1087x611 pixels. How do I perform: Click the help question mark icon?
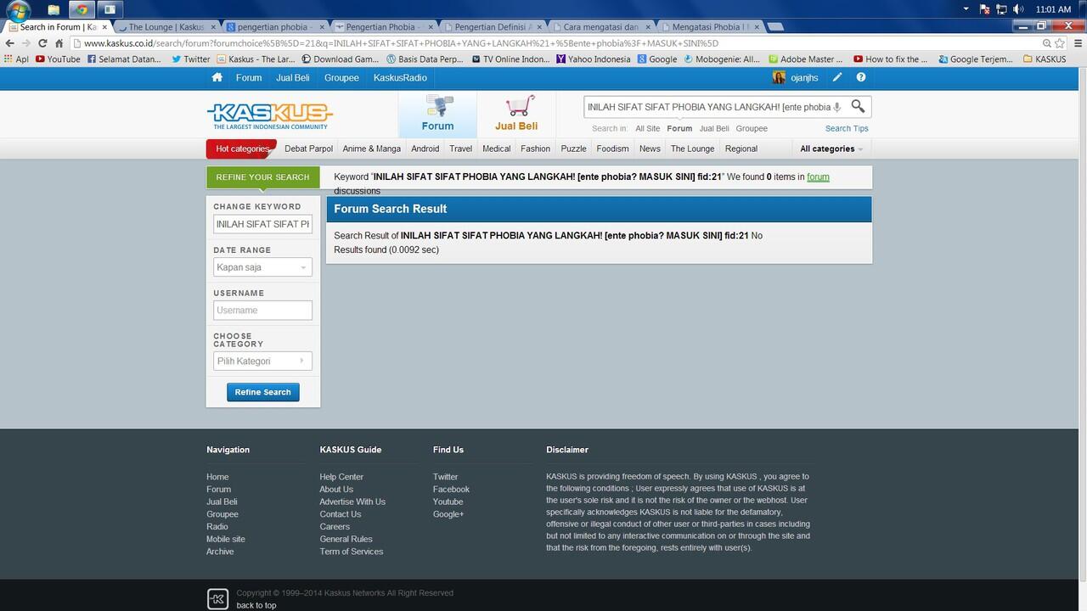[x=861, y=77]
